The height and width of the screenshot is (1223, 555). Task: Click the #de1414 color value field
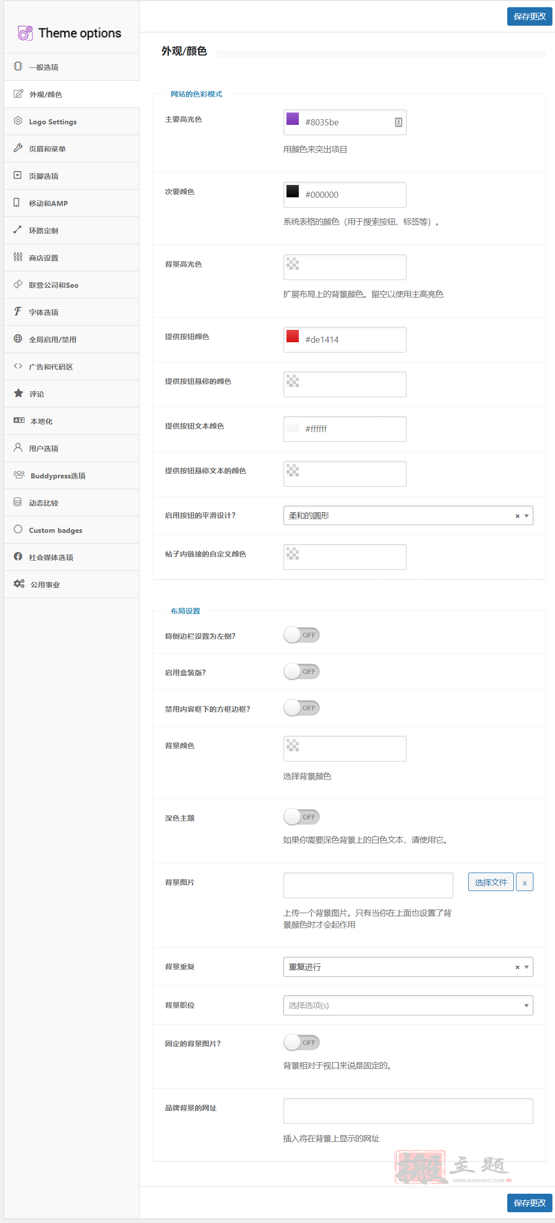[345, 340]
